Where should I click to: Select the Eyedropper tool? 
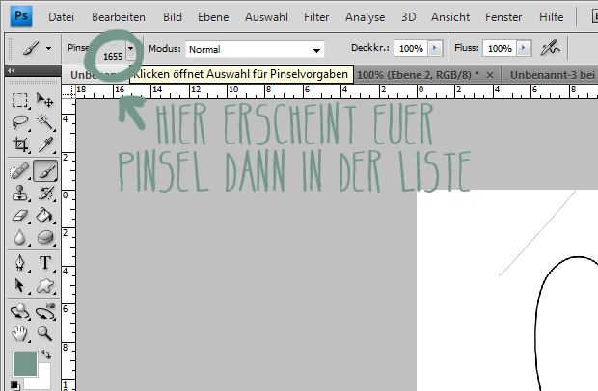[x=44, y=145]
